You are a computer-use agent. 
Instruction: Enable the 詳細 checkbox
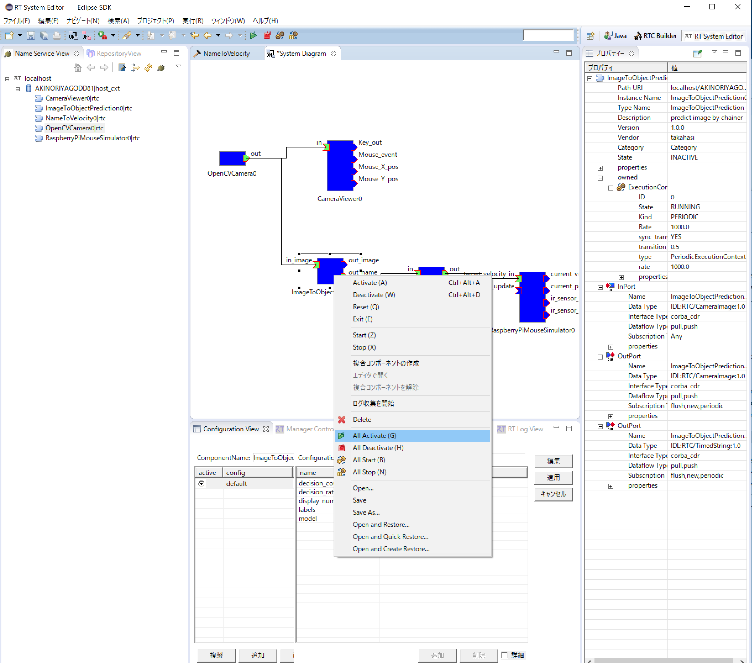click(504, 655)
